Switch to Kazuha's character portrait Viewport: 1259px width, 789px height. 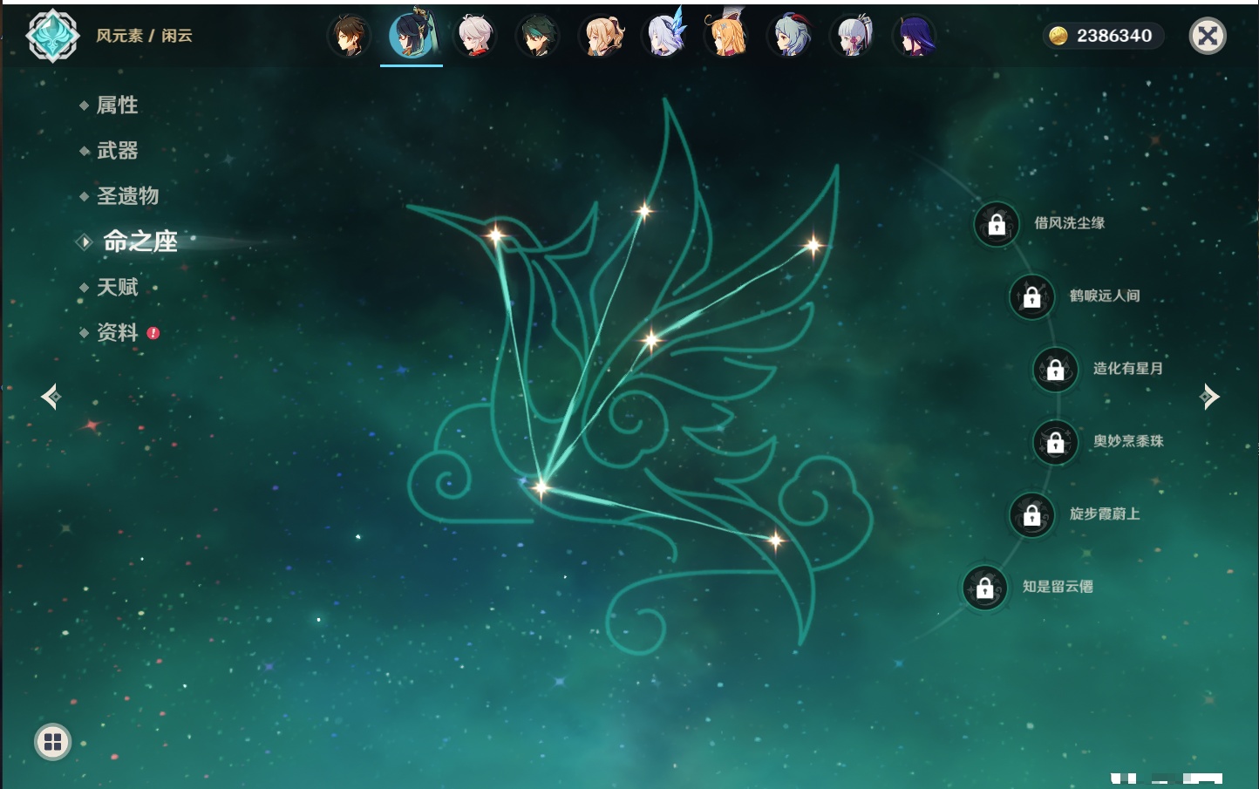point(475,36)
